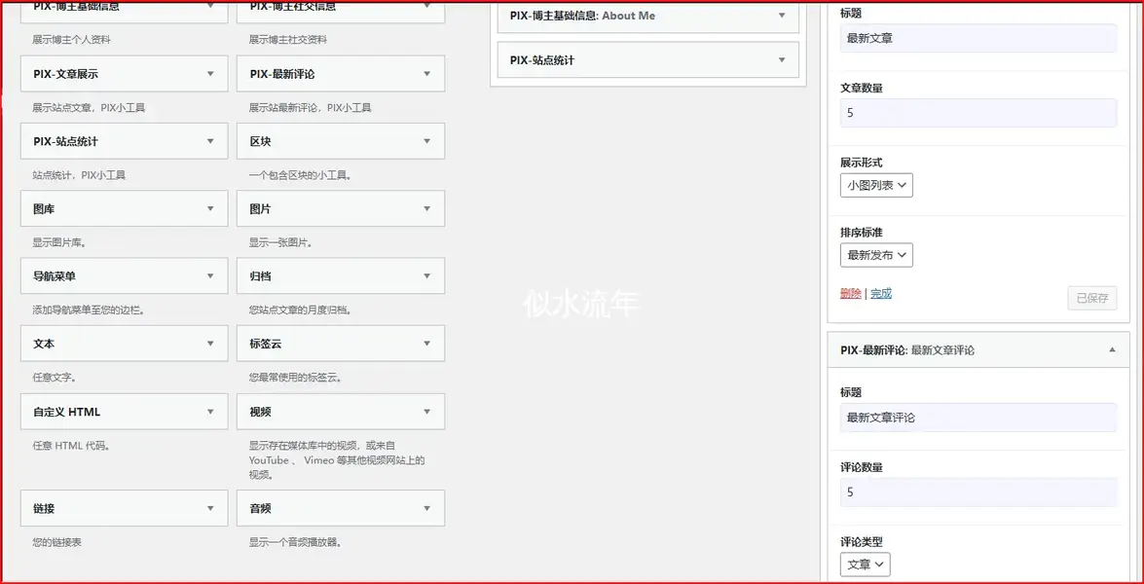Click description text 任意 HTML 代码。

point(71,446)
